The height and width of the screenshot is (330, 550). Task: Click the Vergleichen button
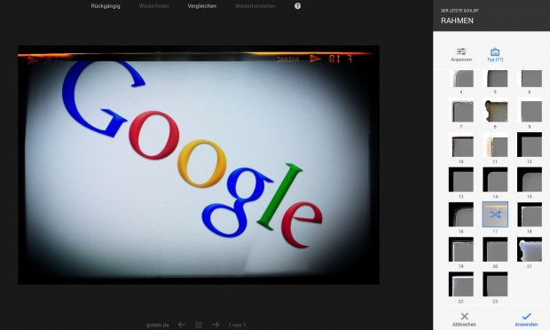(202, 6)
